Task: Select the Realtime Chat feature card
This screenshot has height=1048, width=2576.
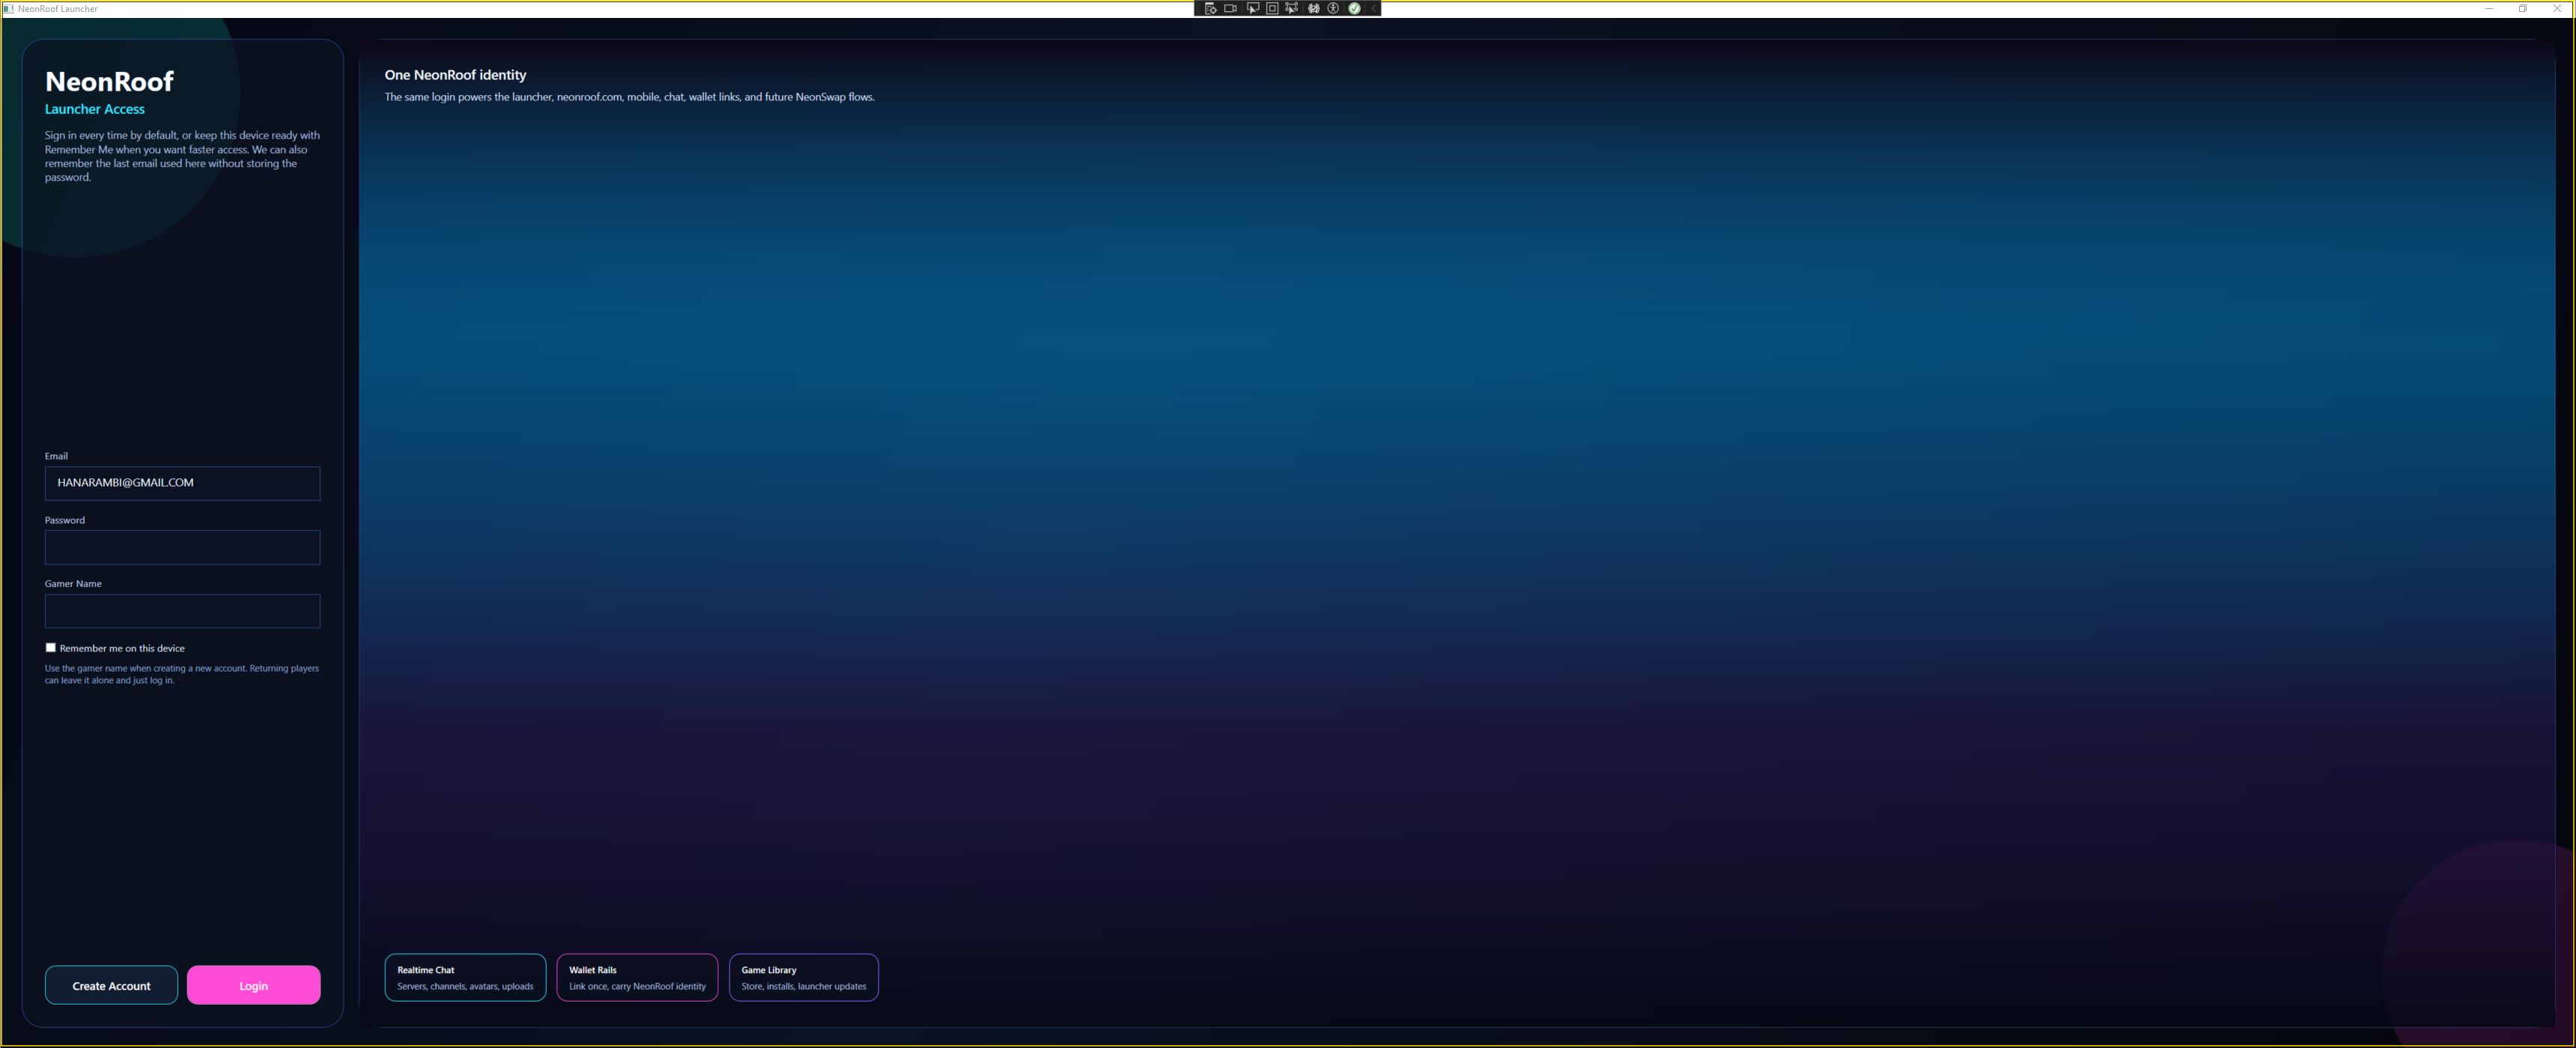Action: 465,977
